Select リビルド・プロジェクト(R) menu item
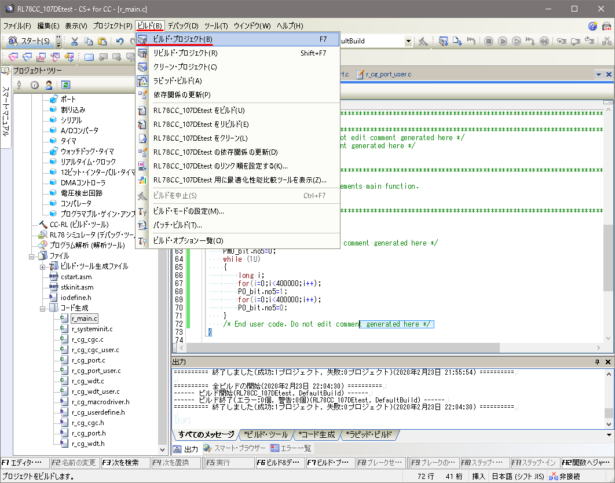This screenshot has height=483, width=615. coord(185,53)
